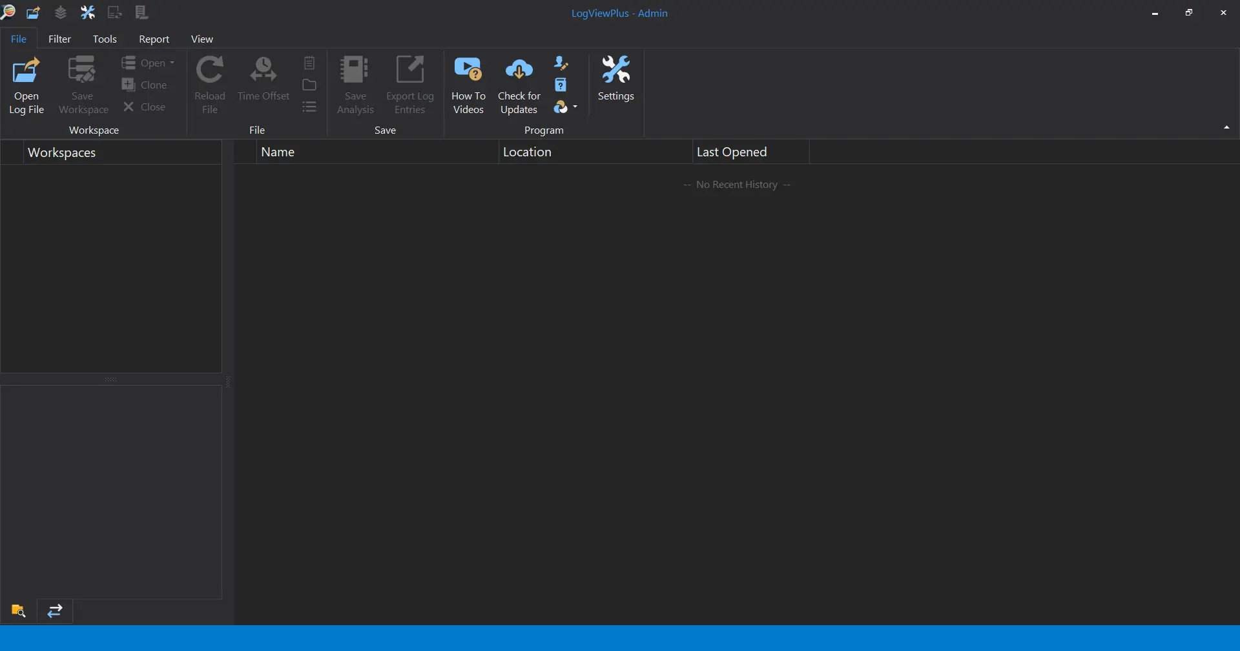
Task: Click the Workspaces panel header
Action: pyautogui.click(x=123, y=152)
